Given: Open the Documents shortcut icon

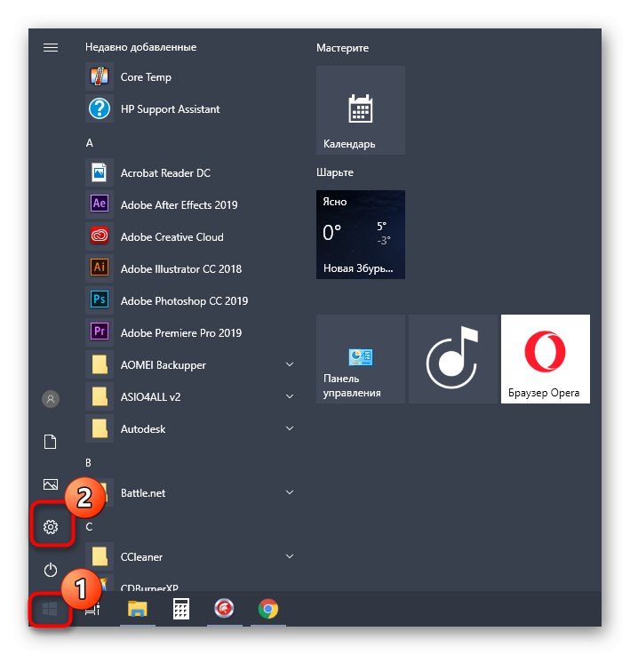Looking at the screenshot, I should (51, 442).
